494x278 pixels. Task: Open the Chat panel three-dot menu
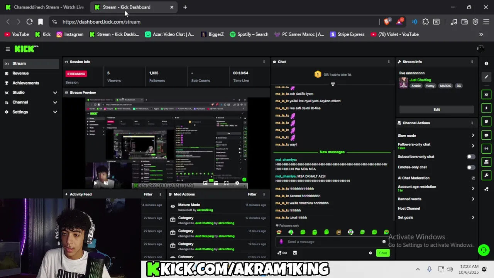389,62
